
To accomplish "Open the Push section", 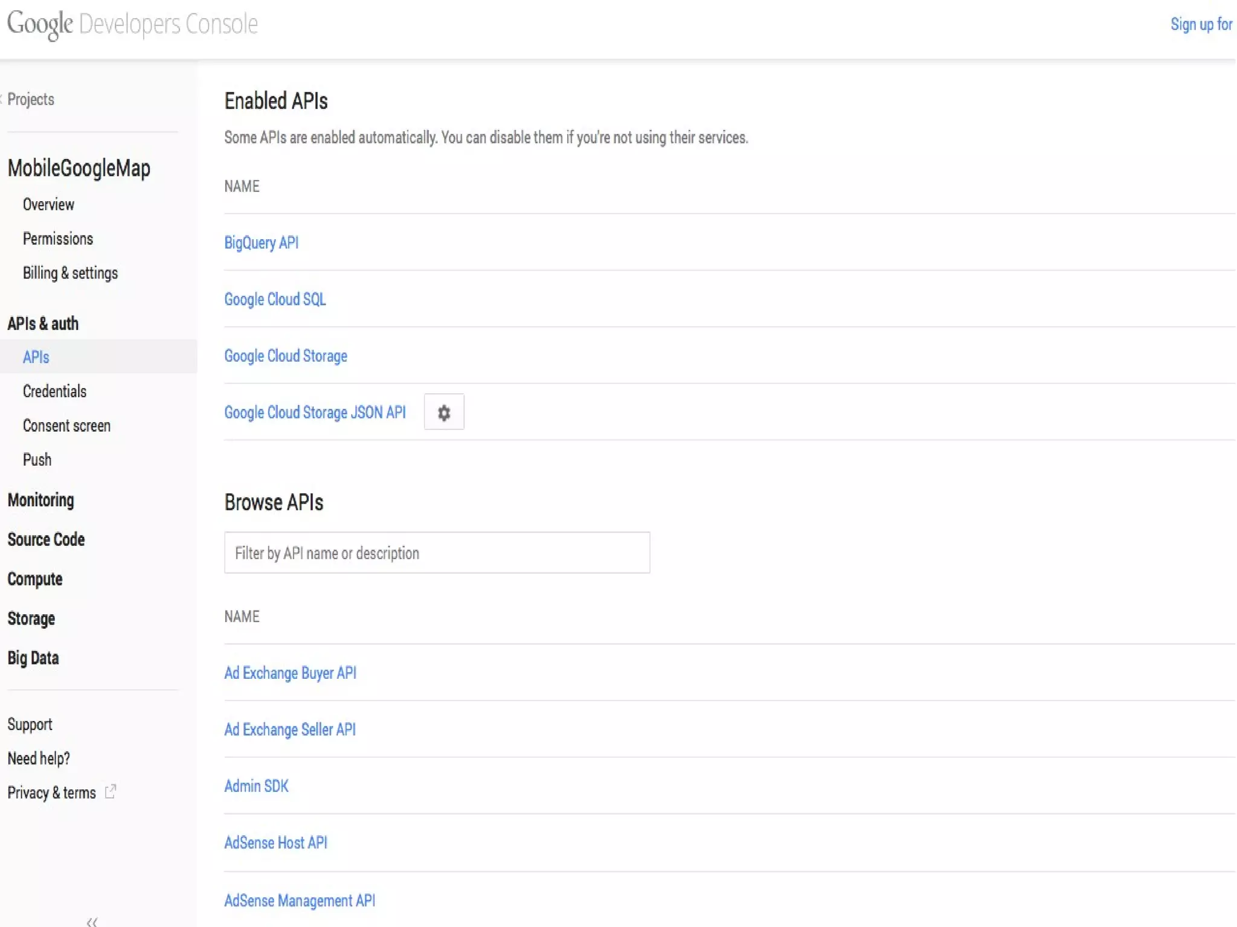I will pyautogui.click(x=37, y=460).
